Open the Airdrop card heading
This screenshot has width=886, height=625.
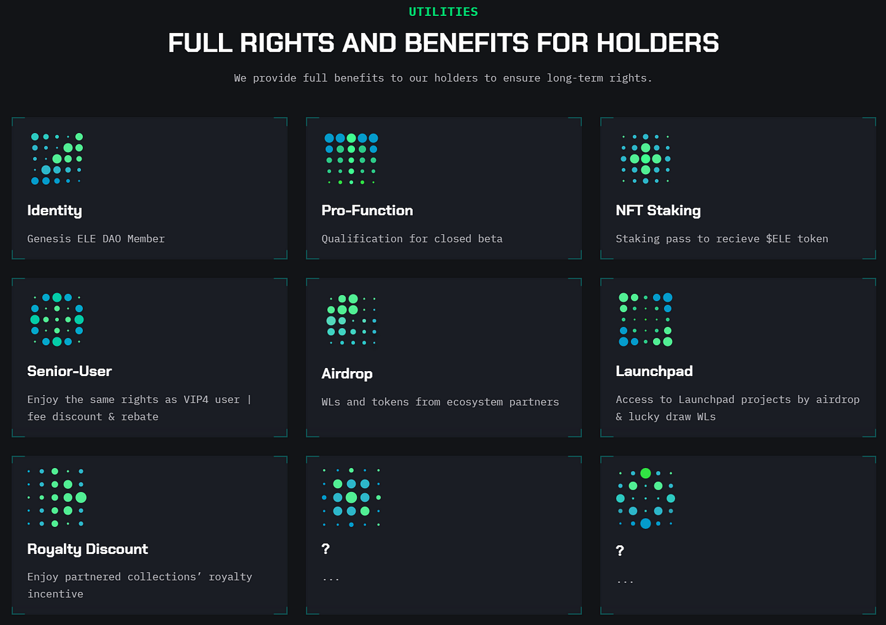click(x=347, y=374)
